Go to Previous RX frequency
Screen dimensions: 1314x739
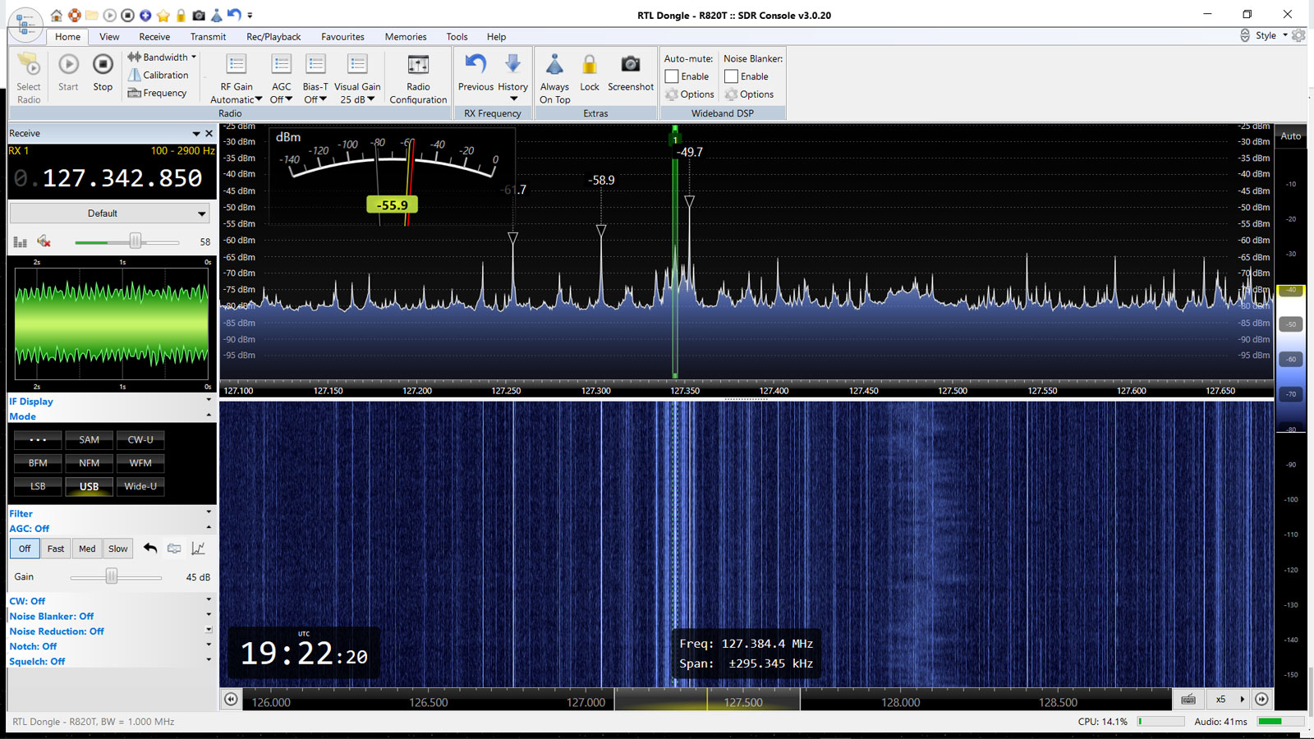(x=476, y=72)
